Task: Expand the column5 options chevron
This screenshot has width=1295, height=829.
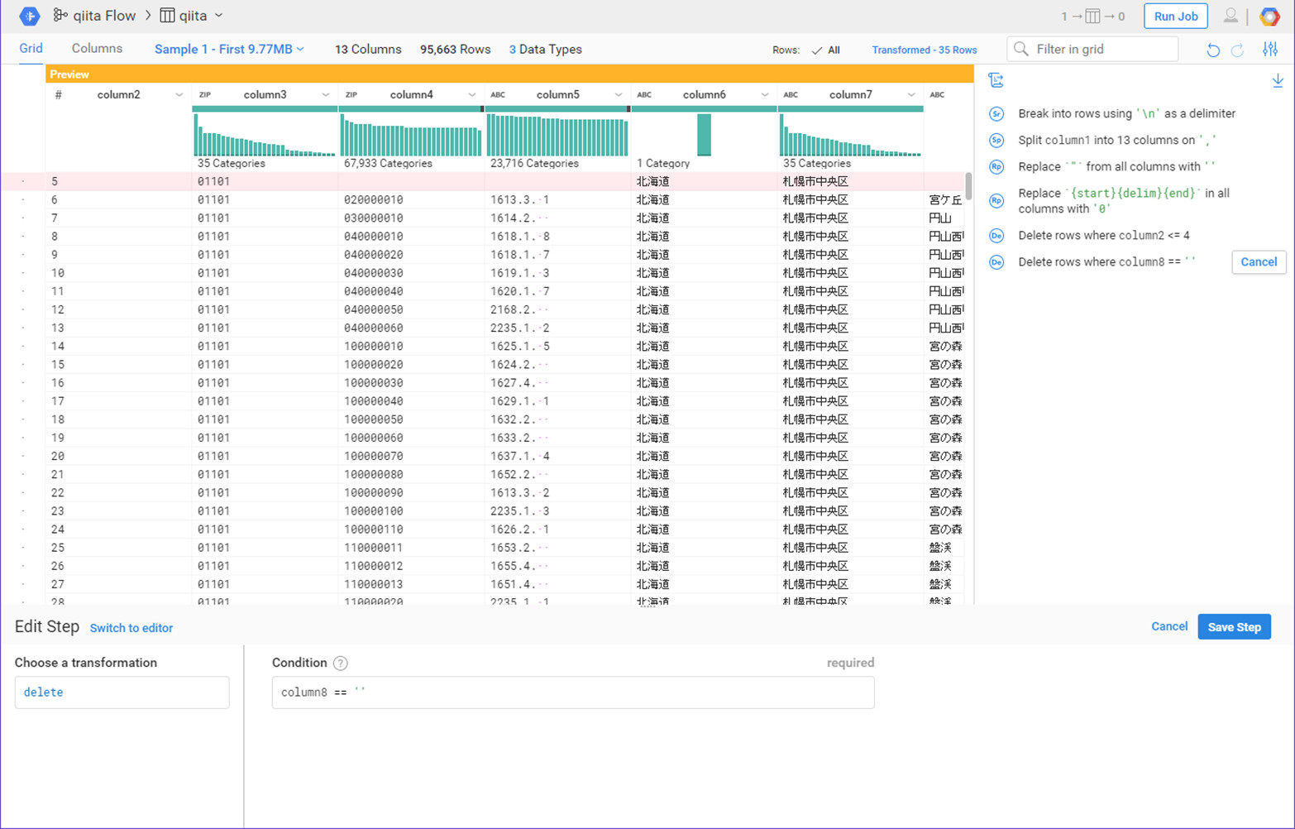Action: (x=618, y=95)
